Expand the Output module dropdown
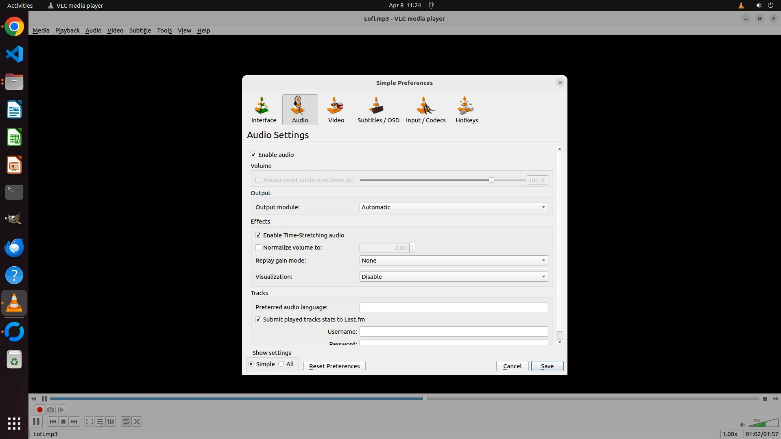 click(x=454, y=207)
